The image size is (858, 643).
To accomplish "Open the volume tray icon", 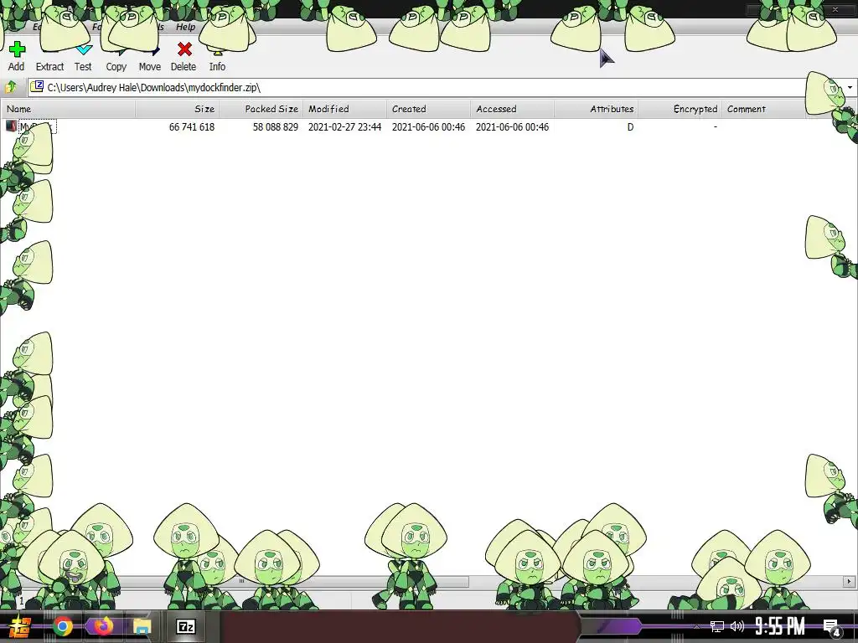I will point(737,626).
